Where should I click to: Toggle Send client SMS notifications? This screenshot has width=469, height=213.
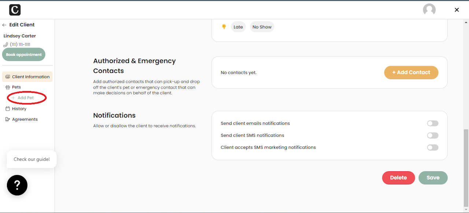click(432, 135)
